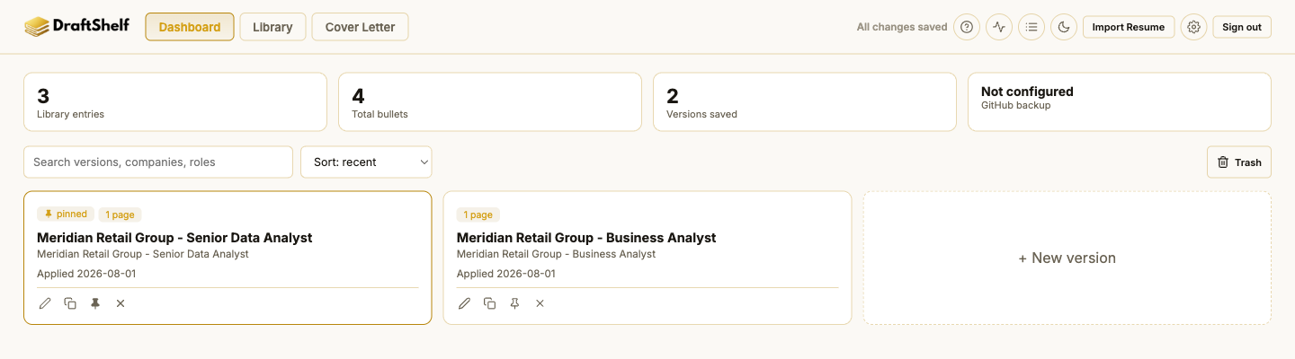This screenshot has height=359, width=1295.
Task: Click Applied 2026-08-01 on Business Analyst card
Action: (x=506, y=274)
